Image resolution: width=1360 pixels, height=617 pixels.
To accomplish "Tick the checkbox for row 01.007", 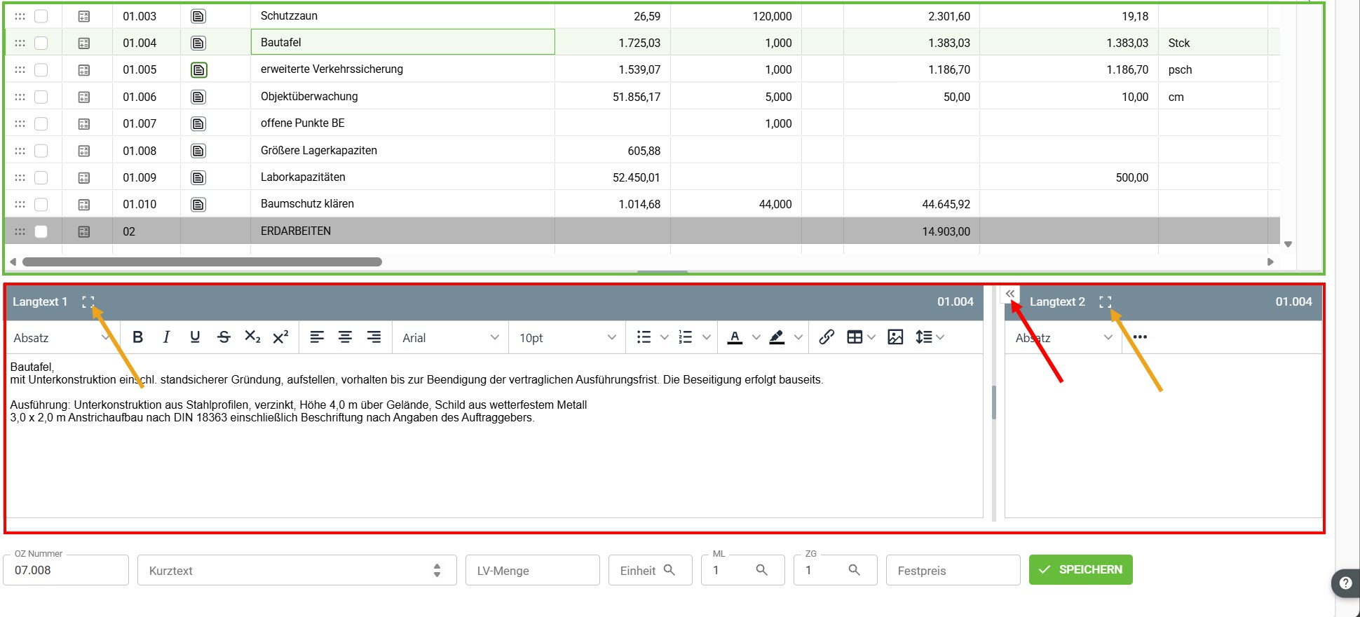I will click(x=41, y=124).
